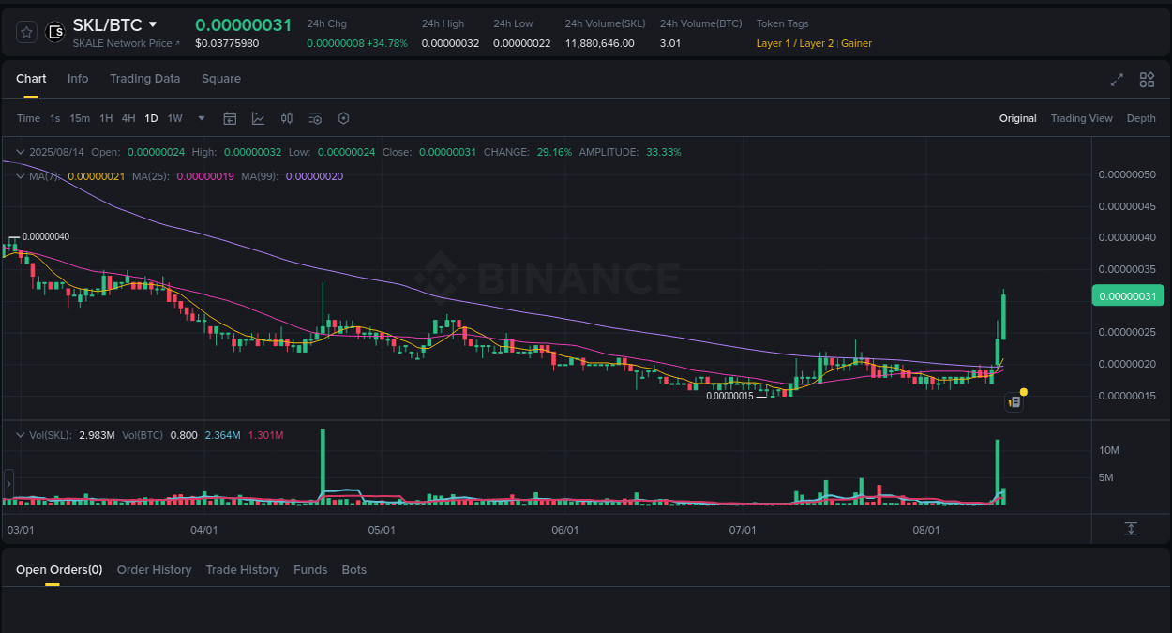Open the Order History tab
The height and width of the screenshot is (633, 1172).
(x=154, y=570)
